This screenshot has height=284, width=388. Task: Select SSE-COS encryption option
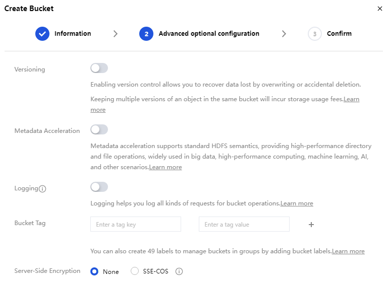[135, 271]
